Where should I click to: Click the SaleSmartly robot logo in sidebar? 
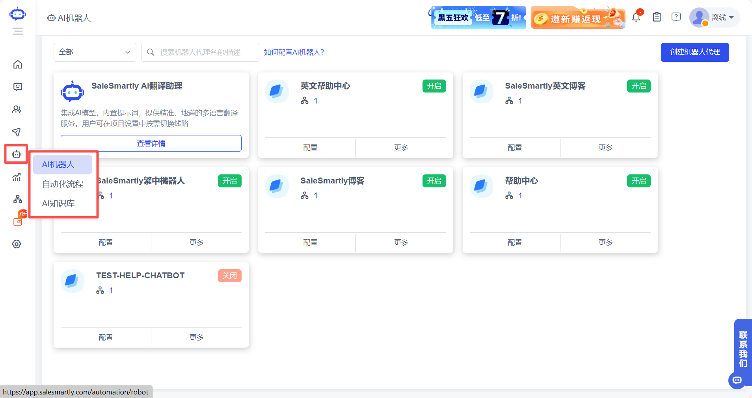(17, 14)
